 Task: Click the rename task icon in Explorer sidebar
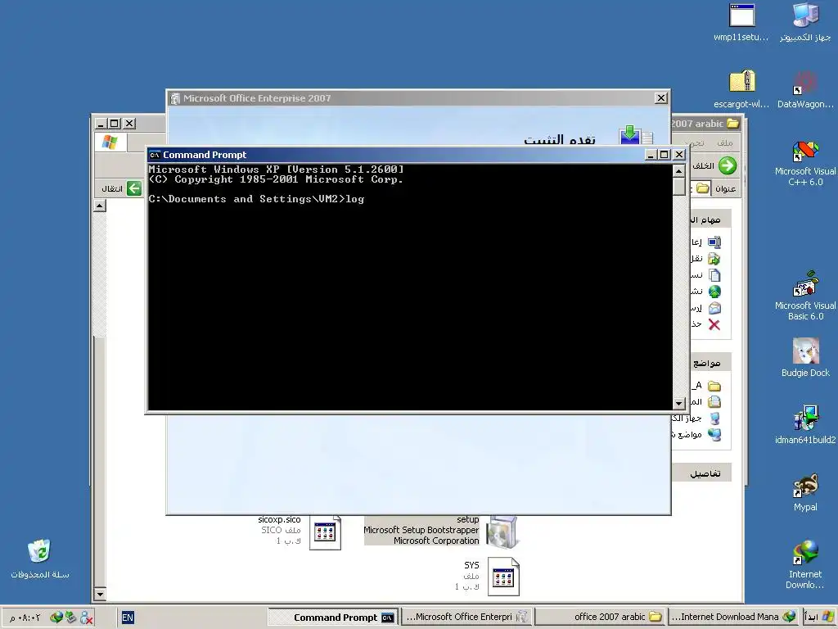(x=714, y=242)
